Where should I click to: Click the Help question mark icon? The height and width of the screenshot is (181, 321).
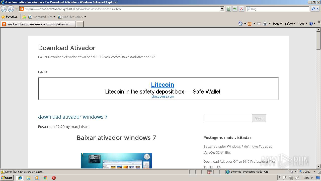(311, 24)
